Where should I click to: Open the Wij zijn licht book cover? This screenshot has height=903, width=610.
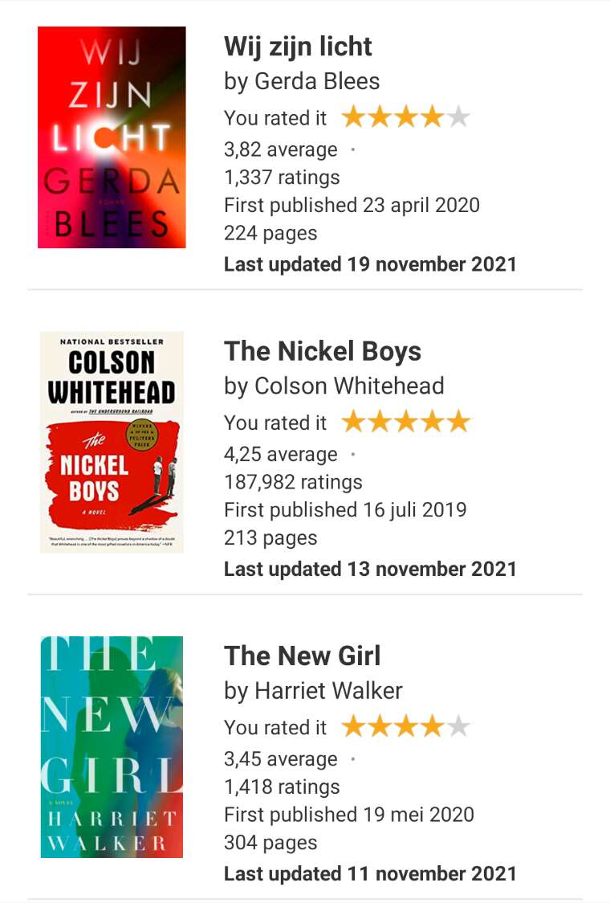pyautogui.click(x=112, y=137)
